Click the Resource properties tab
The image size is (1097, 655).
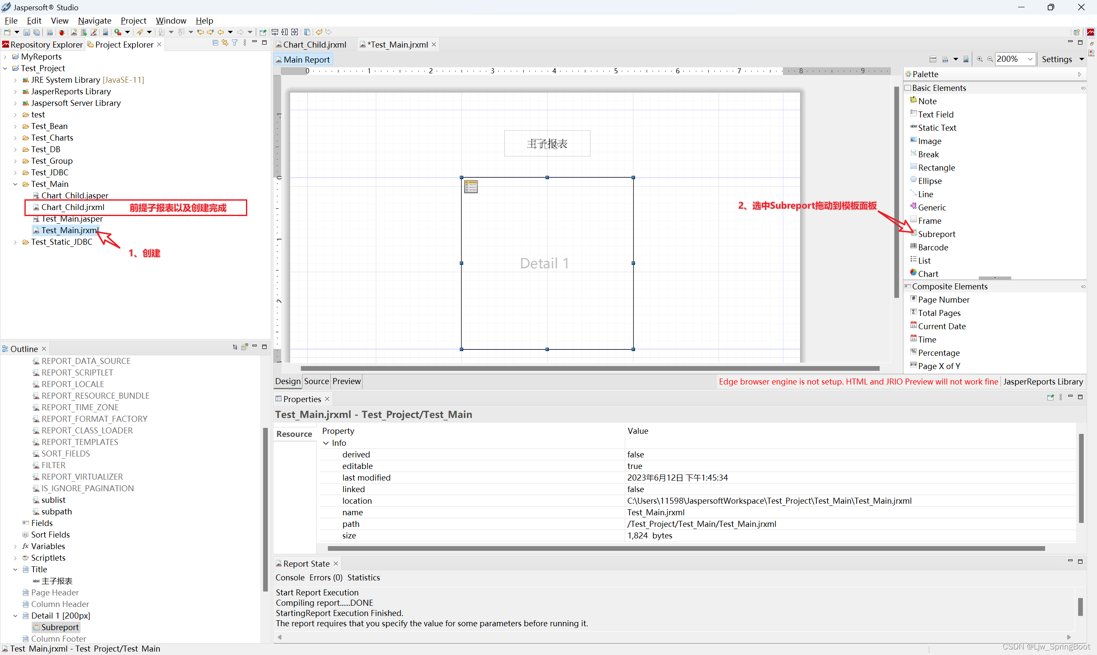pos(294,434)
